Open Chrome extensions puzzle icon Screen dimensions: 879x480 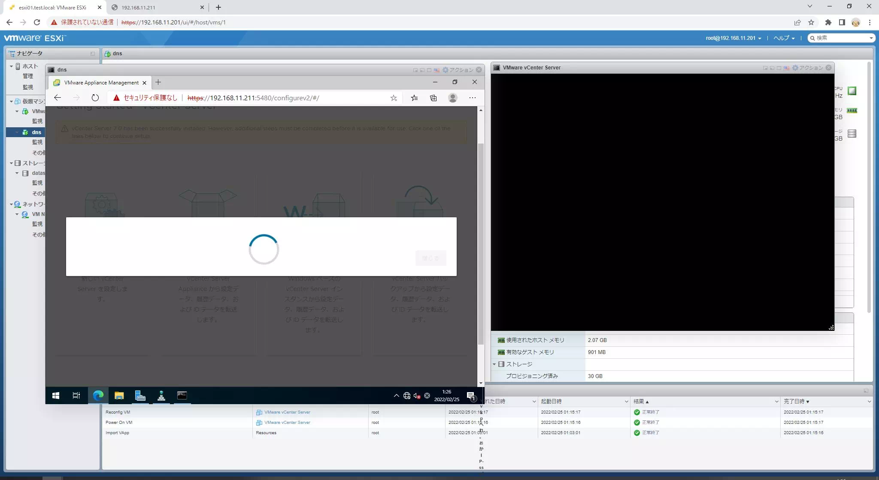click(x=828, y=22)
